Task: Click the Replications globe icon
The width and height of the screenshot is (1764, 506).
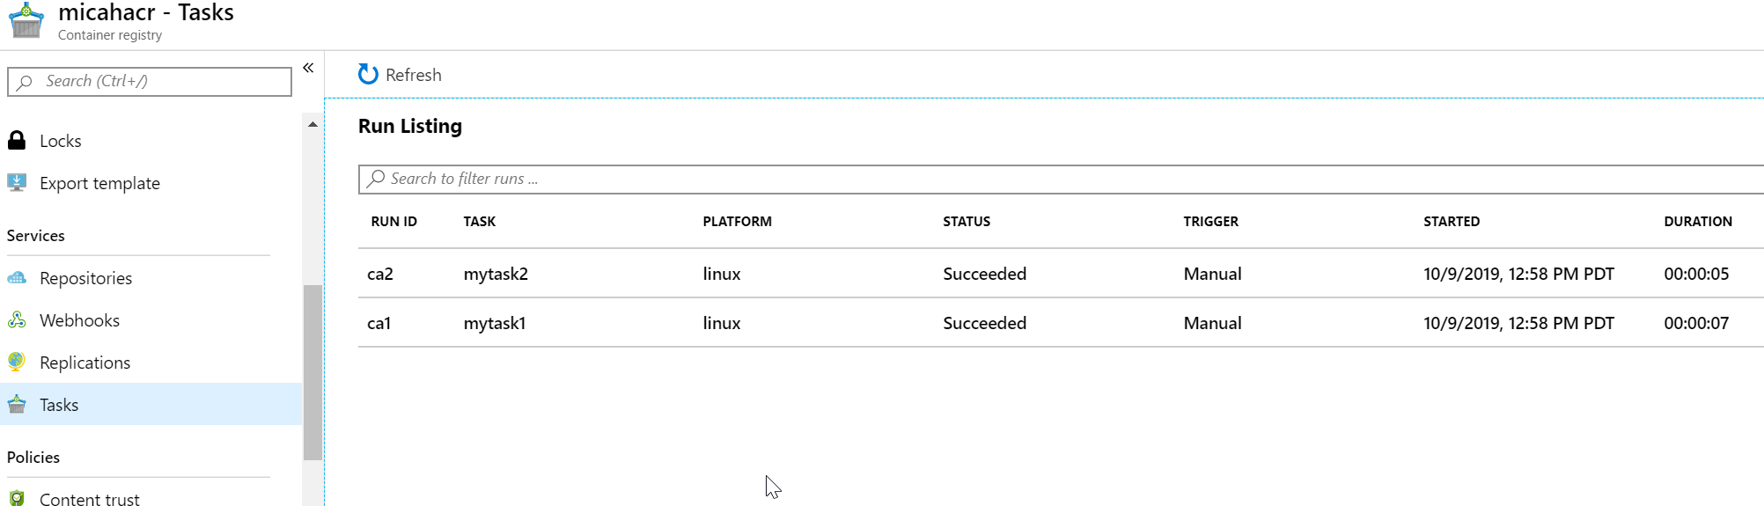Action: 17,363
